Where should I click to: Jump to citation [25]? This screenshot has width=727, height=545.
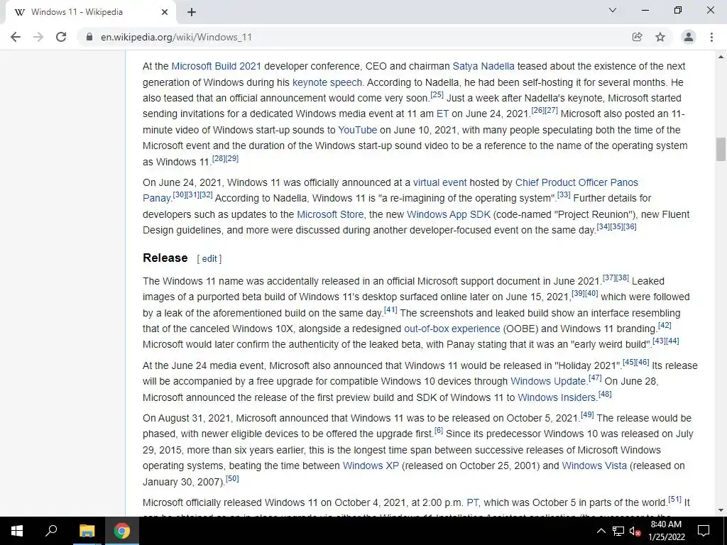coord(437,95)
